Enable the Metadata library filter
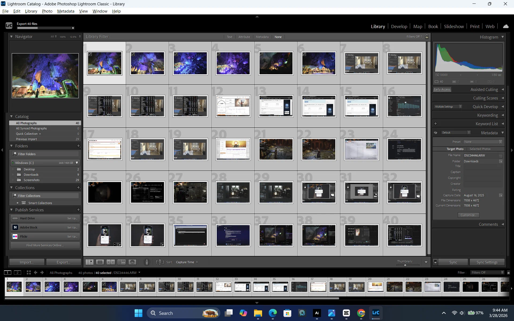The height and width of the screenshot is (321, 514). (x=262, y=37)
